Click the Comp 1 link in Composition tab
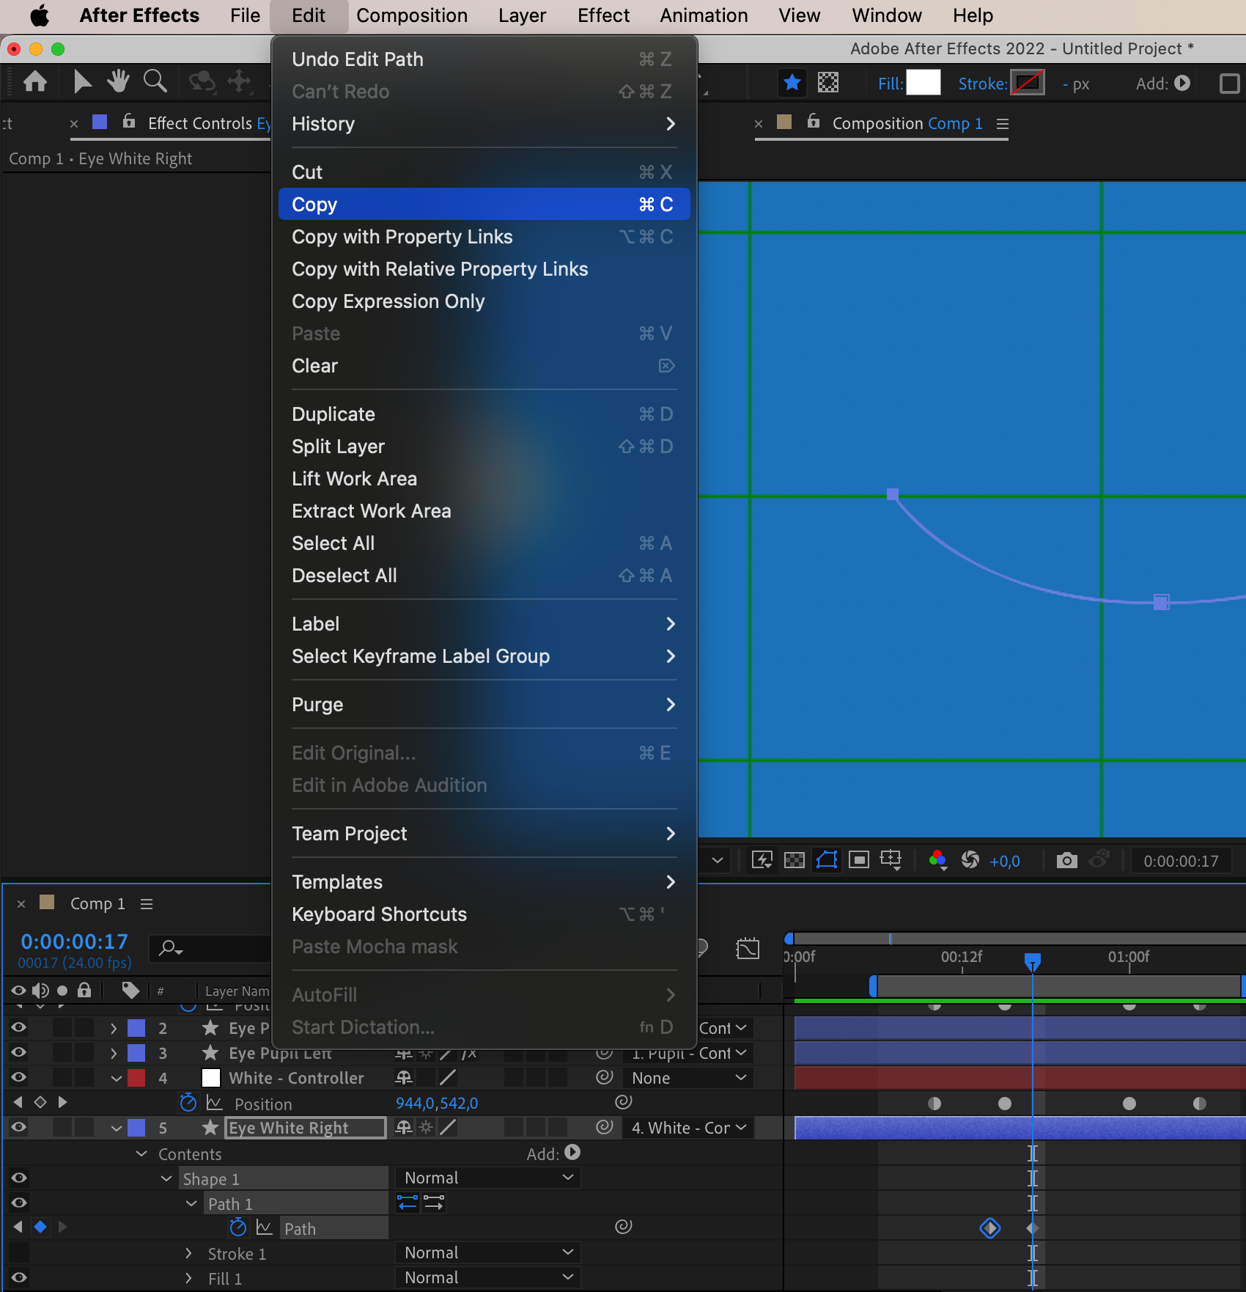The image size is (1246, 1292). pyautogui.click(x=955, y=123)
